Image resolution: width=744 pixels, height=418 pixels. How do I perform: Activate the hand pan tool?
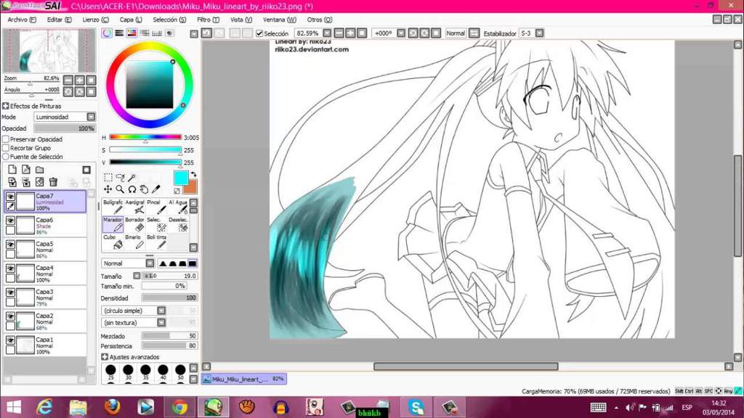[144, 189]
